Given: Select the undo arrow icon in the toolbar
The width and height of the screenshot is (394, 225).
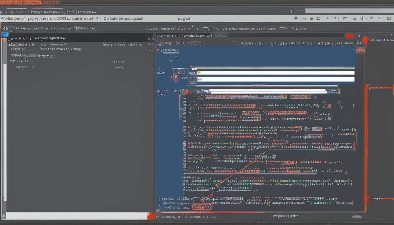Looking at the screenshot, I should pyautogui.click(x=336, y=18).
